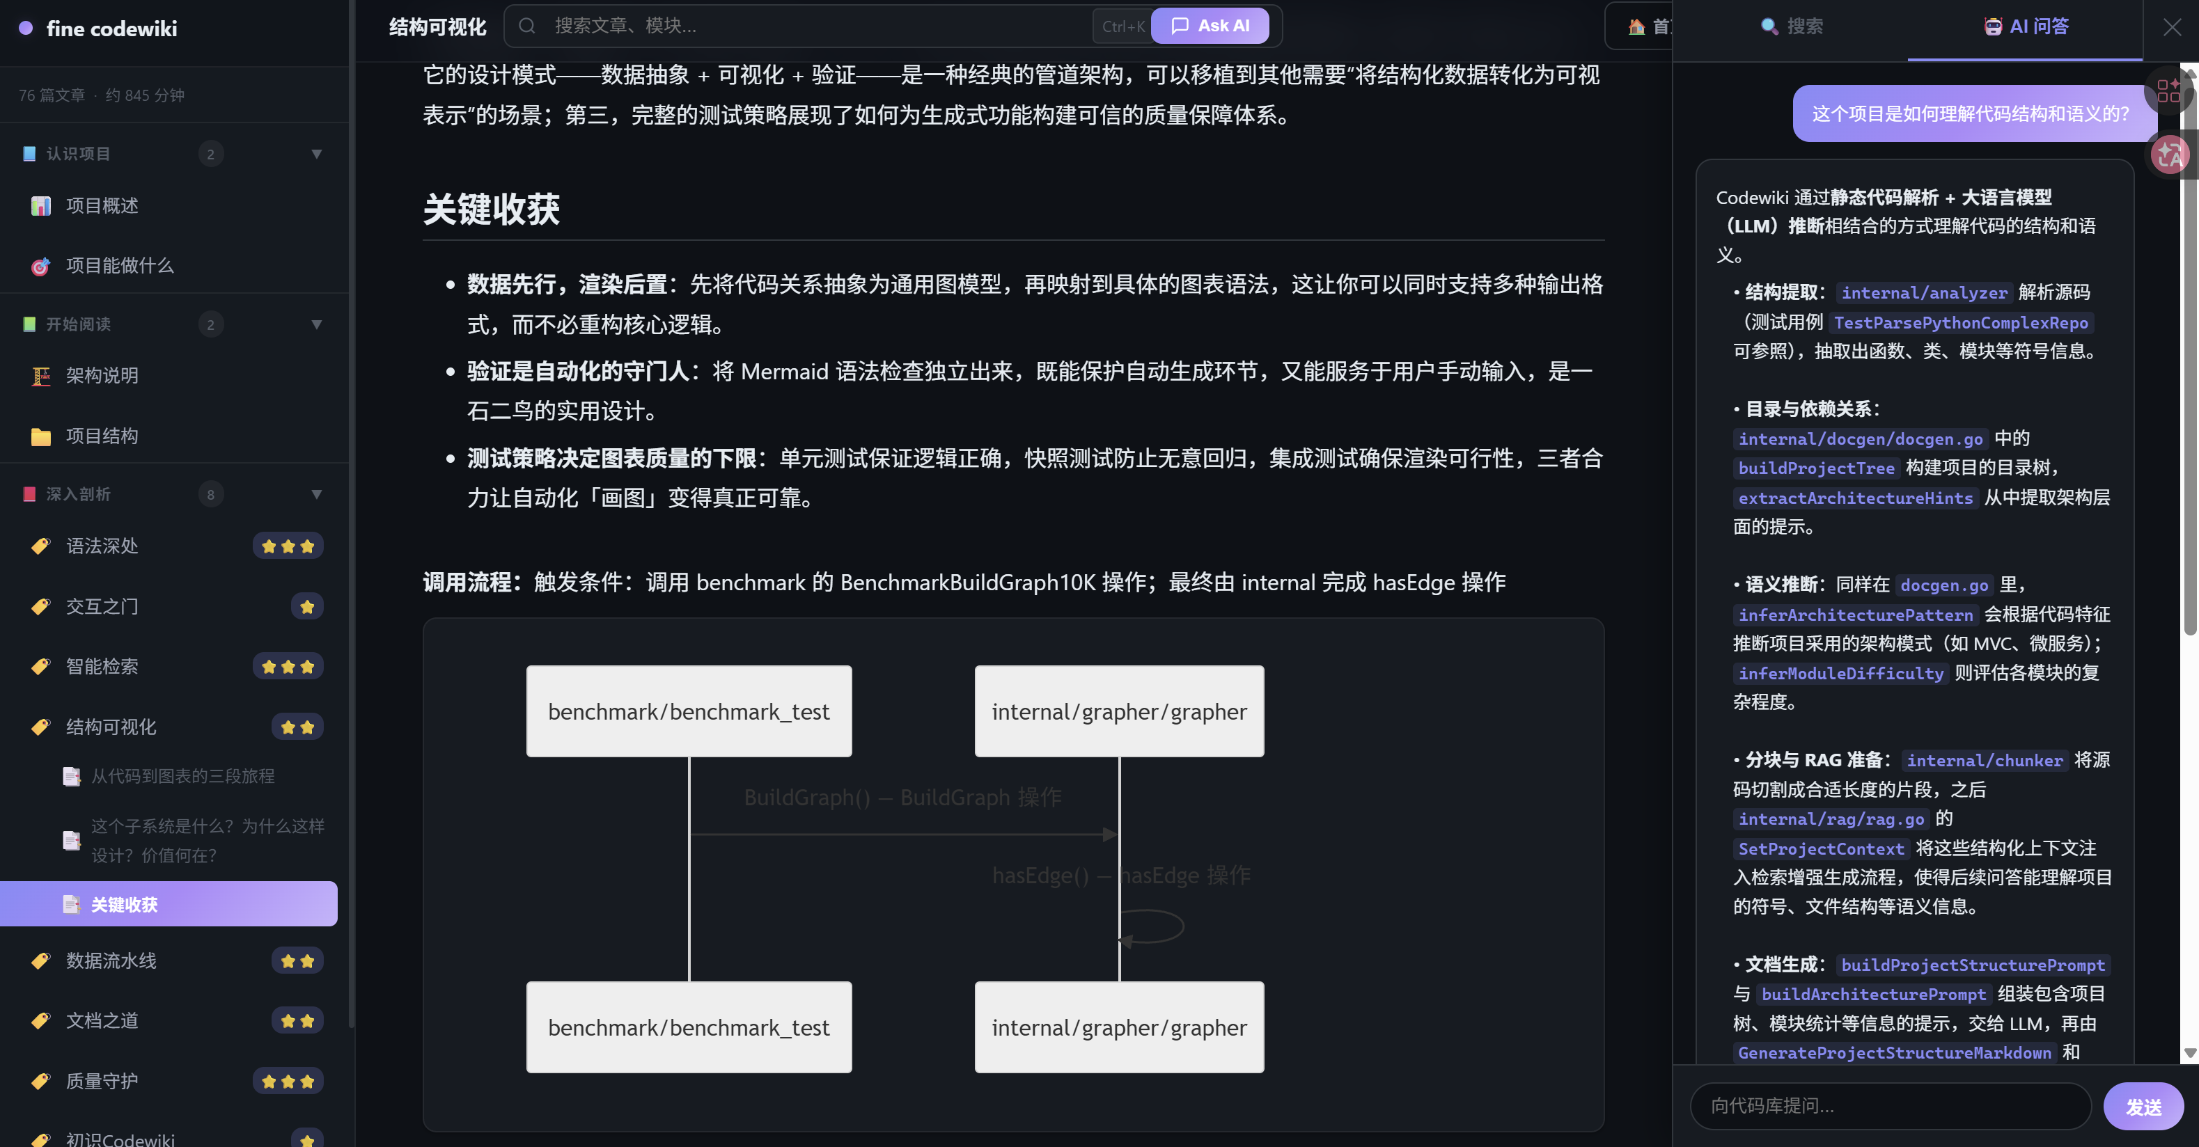2199x1147 pixels.
Task: Collapse the 开始阅读 section arrow
Action: click(x=317, y=324)
